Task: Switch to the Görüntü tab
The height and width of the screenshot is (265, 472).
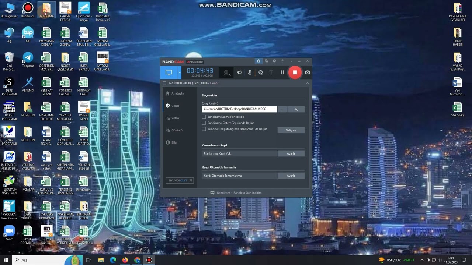Action: click(x=174, y=130)
